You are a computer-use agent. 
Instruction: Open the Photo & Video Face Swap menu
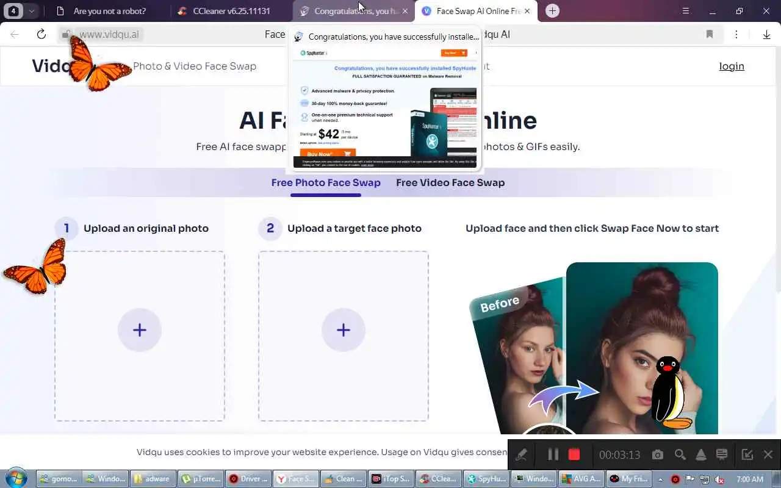tap(195, 66)
